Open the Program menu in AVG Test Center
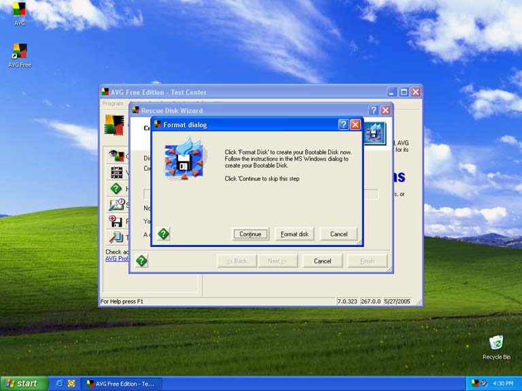 coord(112,104)
